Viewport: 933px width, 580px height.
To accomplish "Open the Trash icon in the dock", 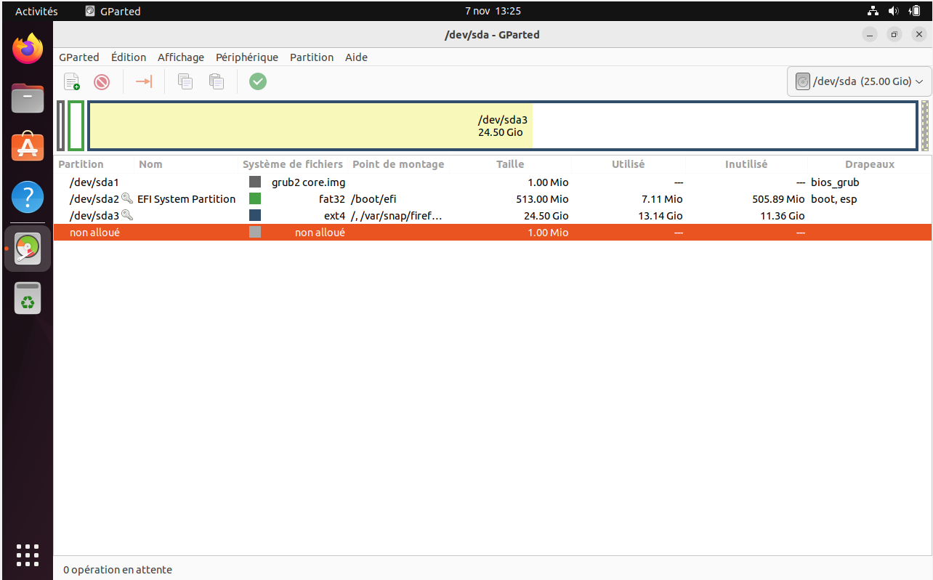I will [x=28, y=299].
